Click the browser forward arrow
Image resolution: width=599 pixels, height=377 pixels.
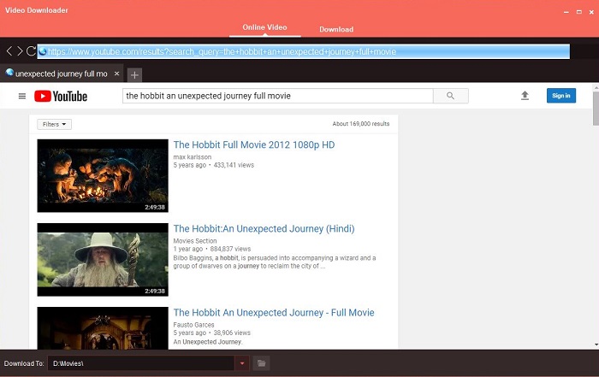(x=19, y=51)
